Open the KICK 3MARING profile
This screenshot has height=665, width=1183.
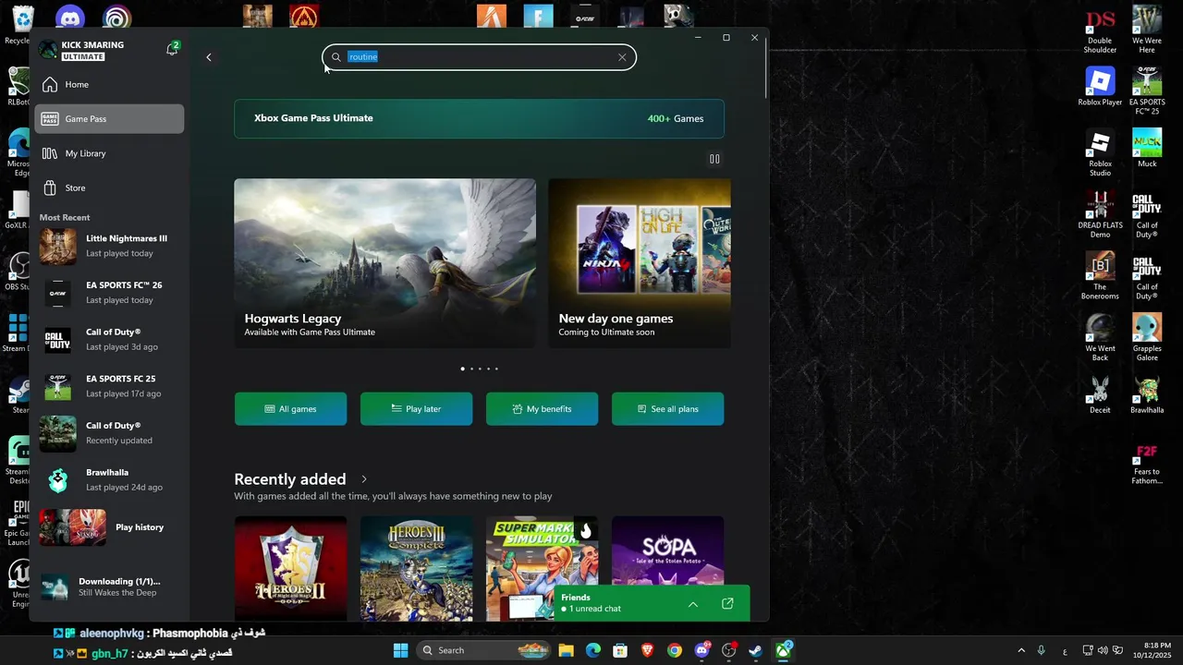82,50
